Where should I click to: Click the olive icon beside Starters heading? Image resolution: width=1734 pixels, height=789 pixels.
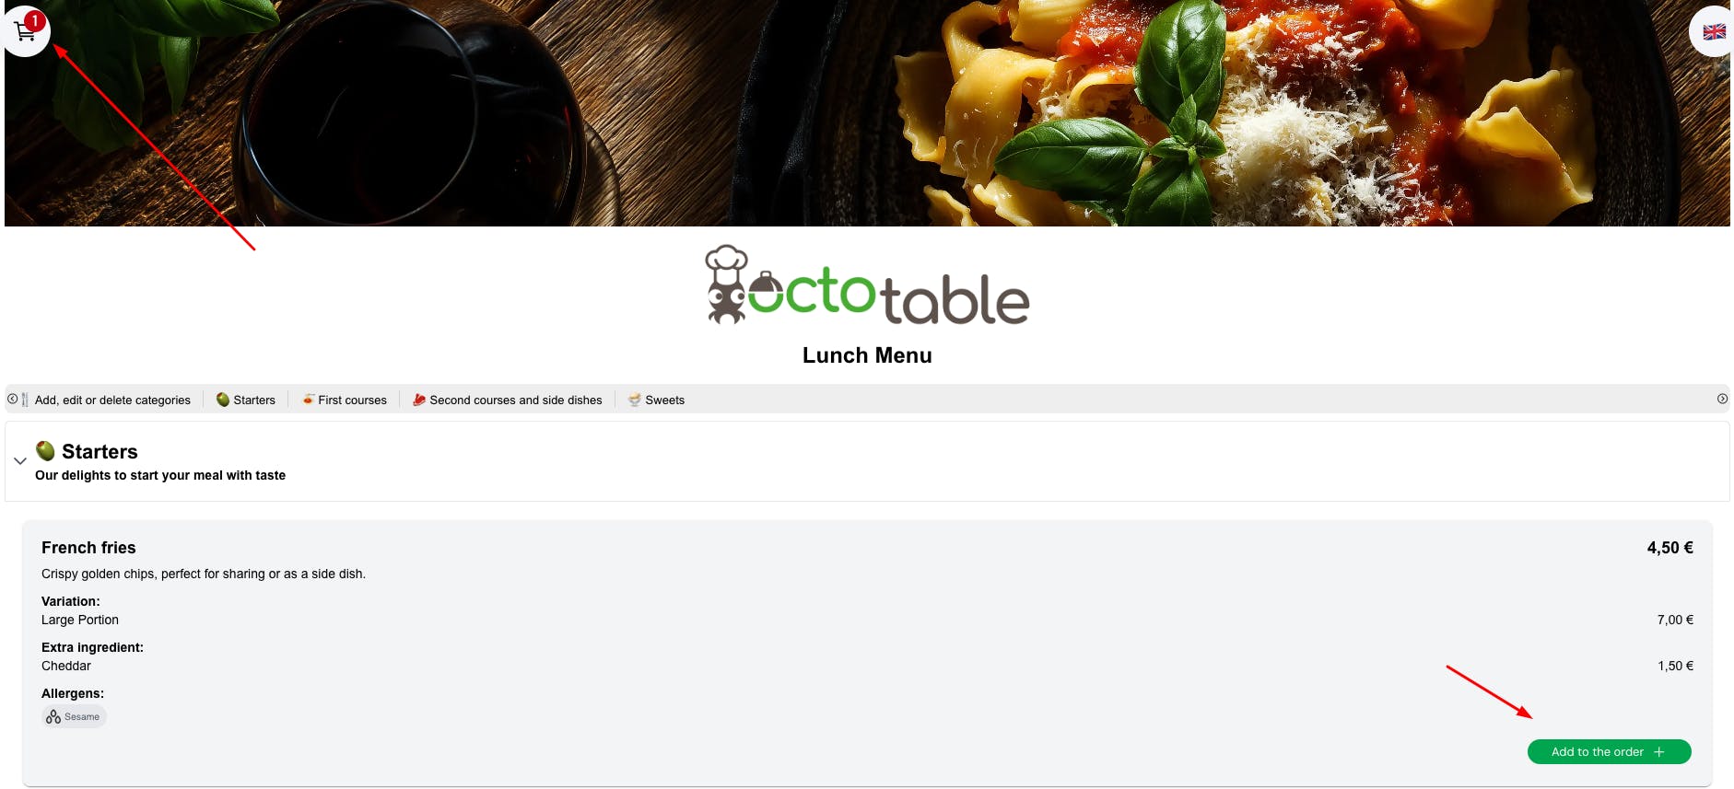tap(45, 450)
